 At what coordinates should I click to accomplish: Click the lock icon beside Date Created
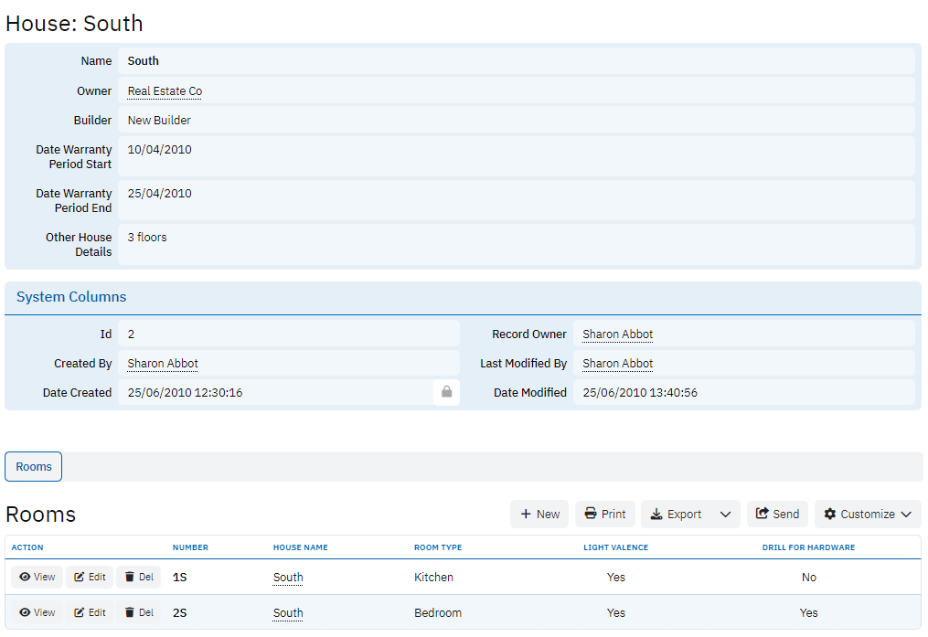446,392
